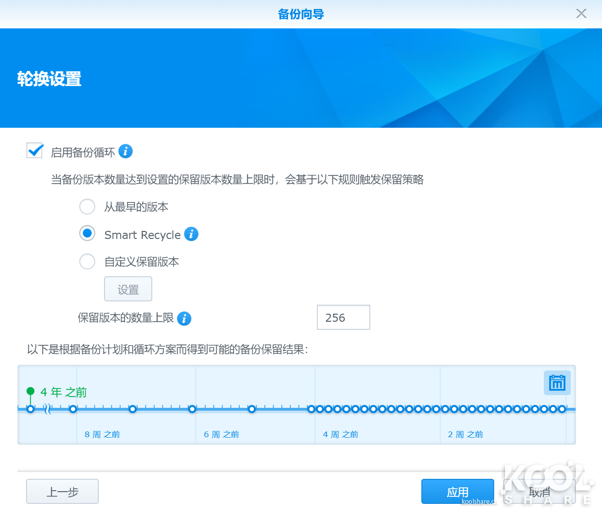This screenshot has width=602, height=511.
Task: Click the version limit field showing 256
Action: point(343,317)
